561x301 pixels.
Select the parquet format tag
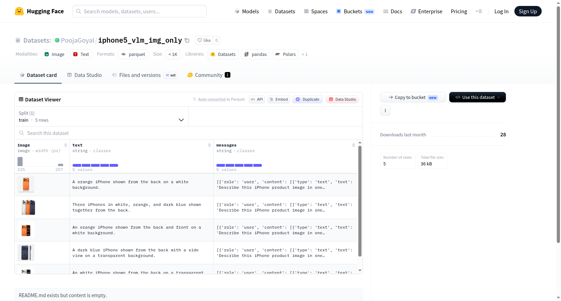(133, 54)
